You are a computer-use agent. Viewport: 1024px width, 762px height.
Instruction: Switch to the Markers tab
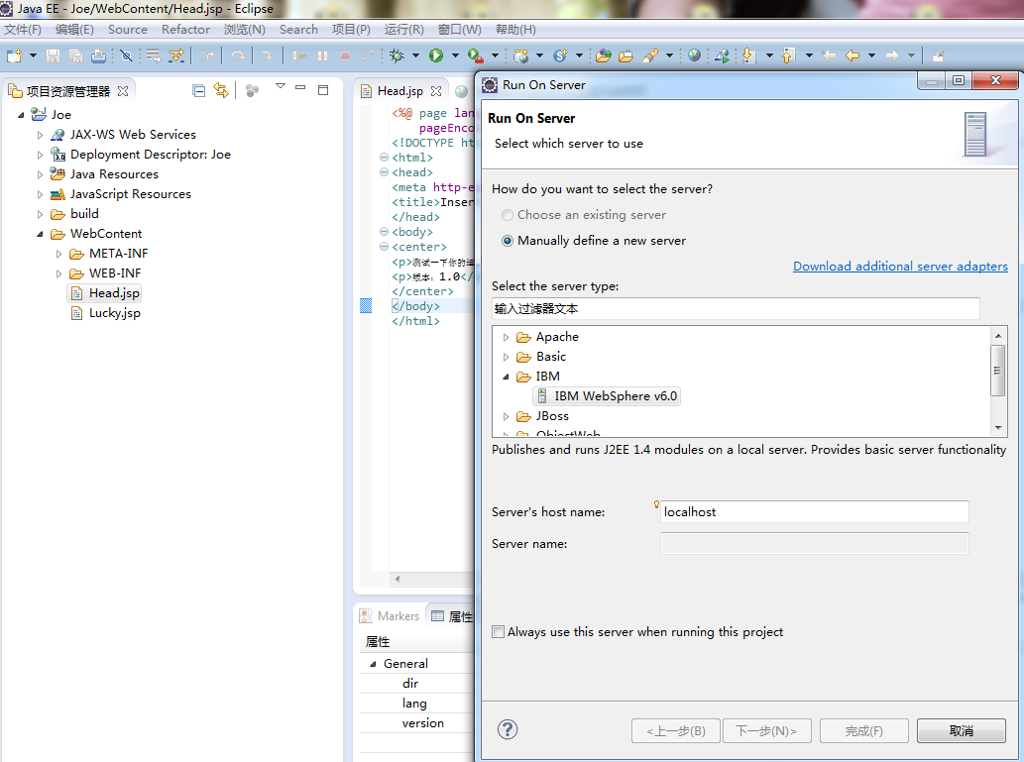pos(390,615)
